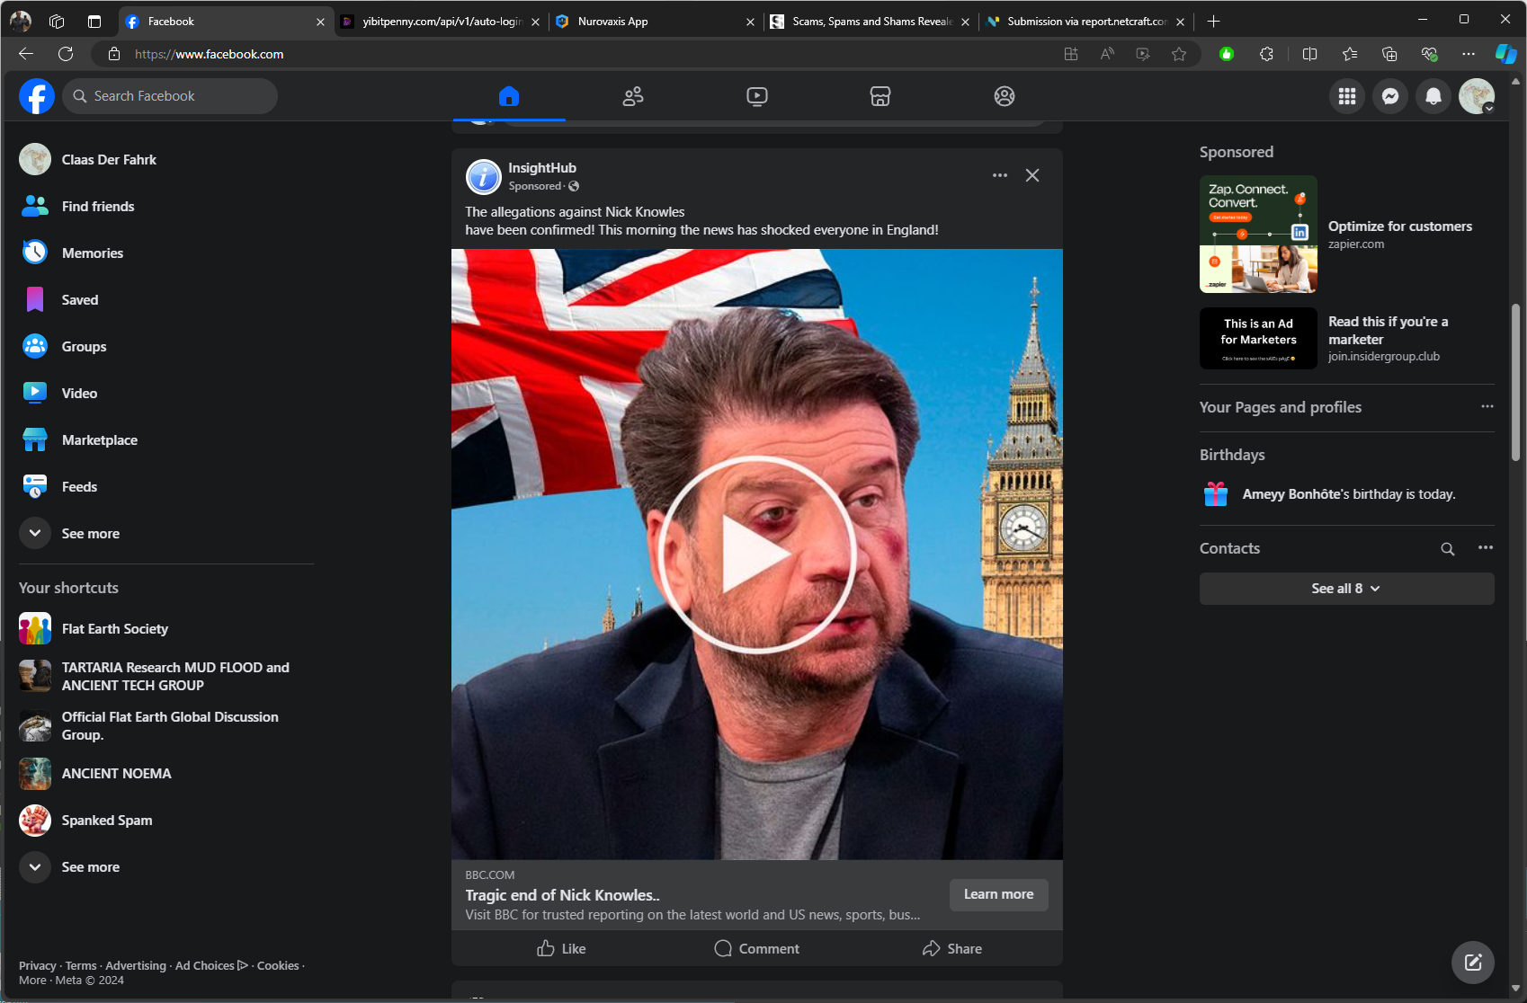Open the InsightHub page name link
1527x1003 pixels.
[x=542, y=168]
